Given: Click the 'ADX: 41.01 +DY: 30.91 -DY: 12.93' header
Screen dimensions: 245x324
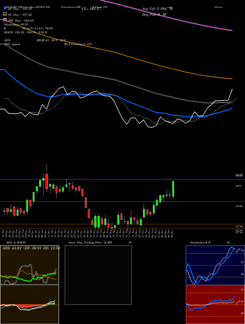Looking at the screenshot, I should tap(31, 248).
